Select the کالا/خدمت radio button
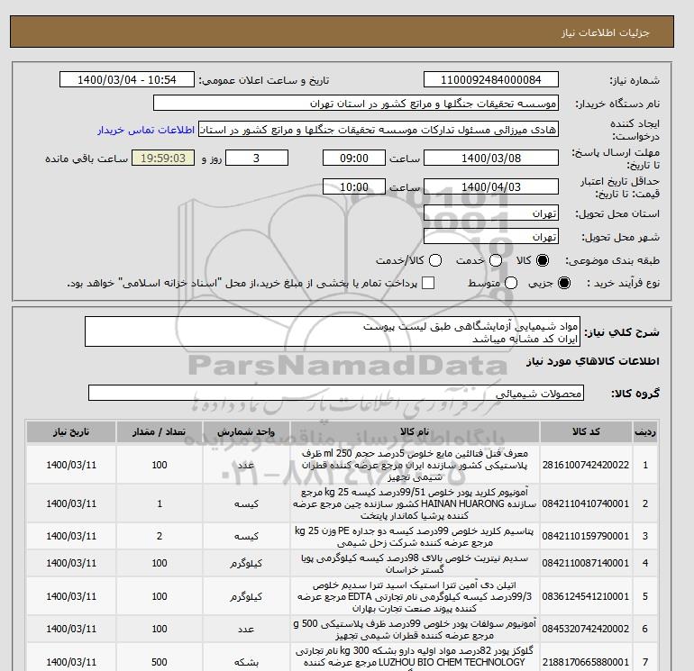 tap(435, 260)
